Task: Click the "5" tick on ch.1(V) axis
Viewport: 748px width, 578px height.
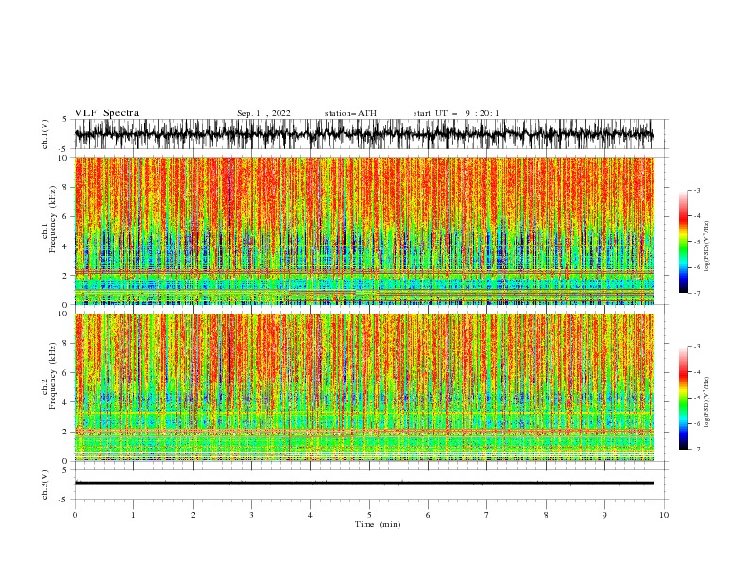Action: point(67,120)
